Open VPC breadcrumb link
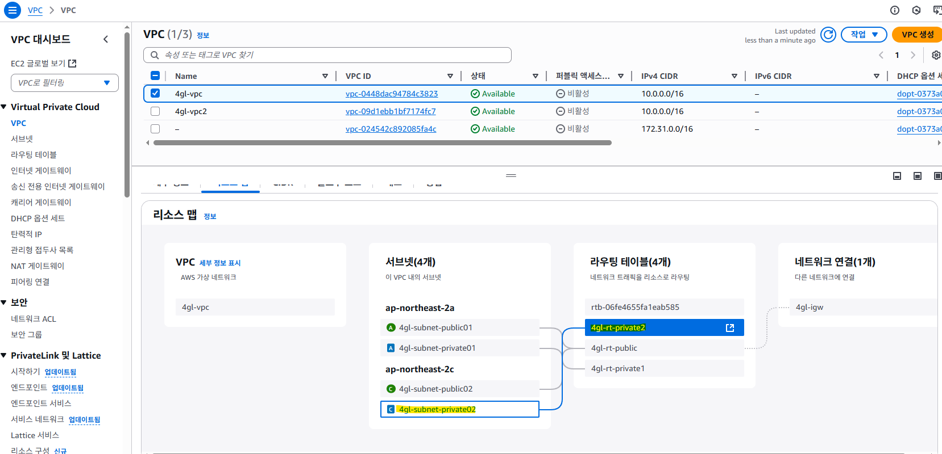Viewport: 942px width, 454px height. [x=35, y=10]
